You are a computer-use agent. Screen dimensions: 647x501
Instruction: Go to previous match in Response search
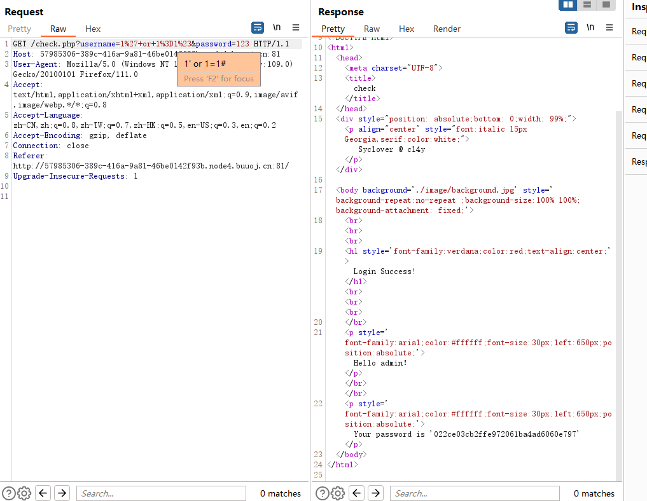(x=356, y=493)
